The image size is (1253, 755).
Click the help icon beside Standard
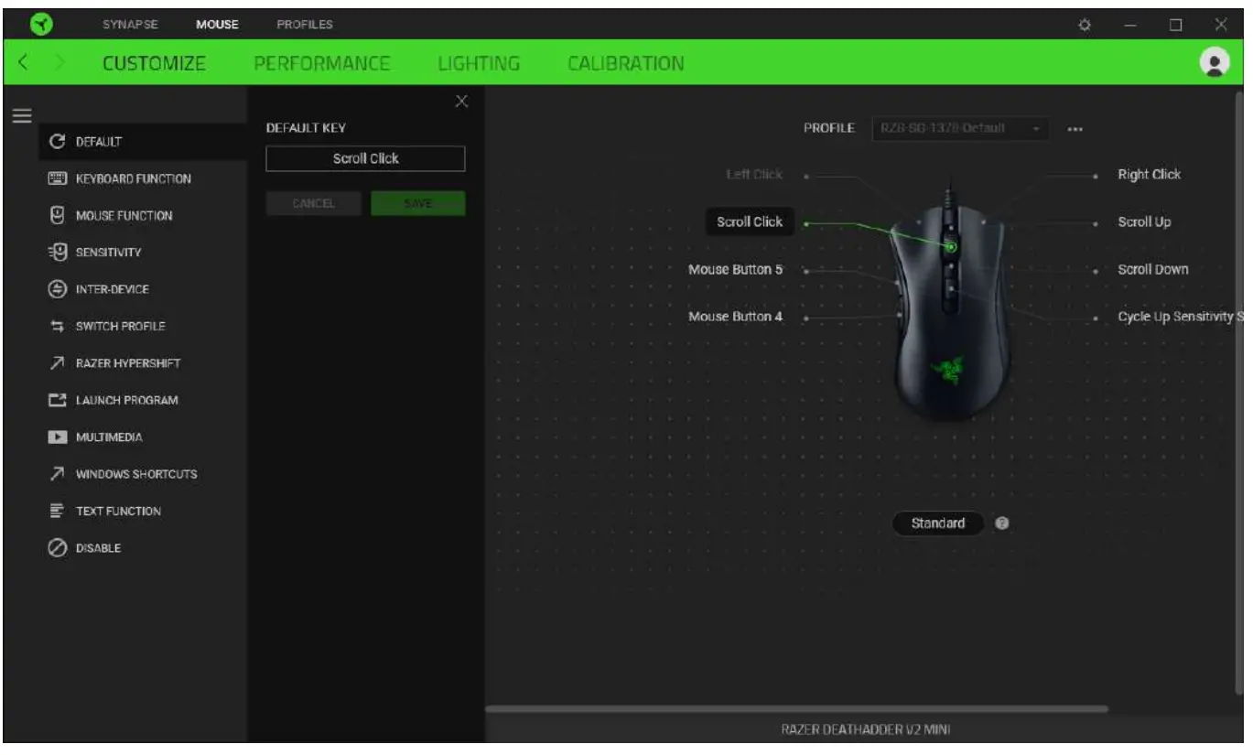coord(1002,523)
